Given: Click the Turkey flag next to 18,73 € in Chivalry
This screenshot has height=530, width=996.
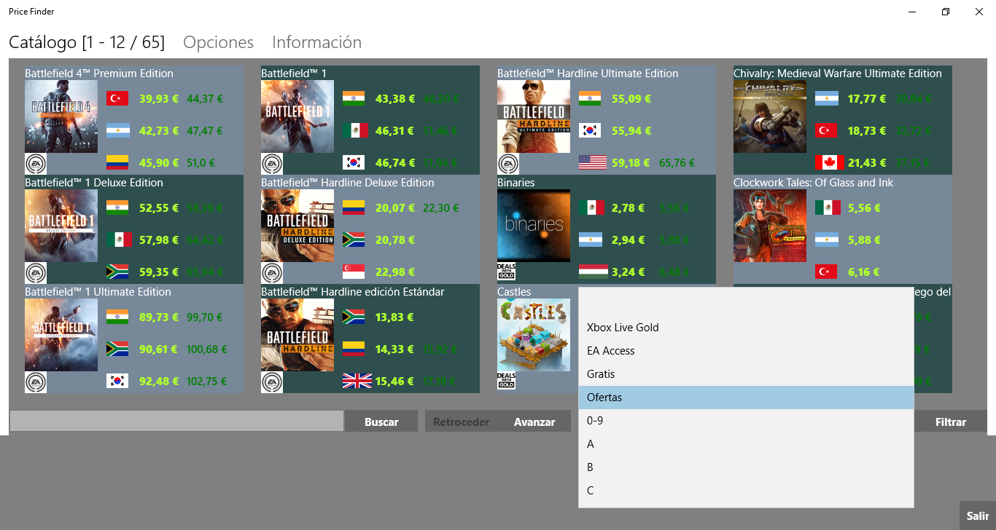Looking at the screenshot, I should [x=826, y=130].
